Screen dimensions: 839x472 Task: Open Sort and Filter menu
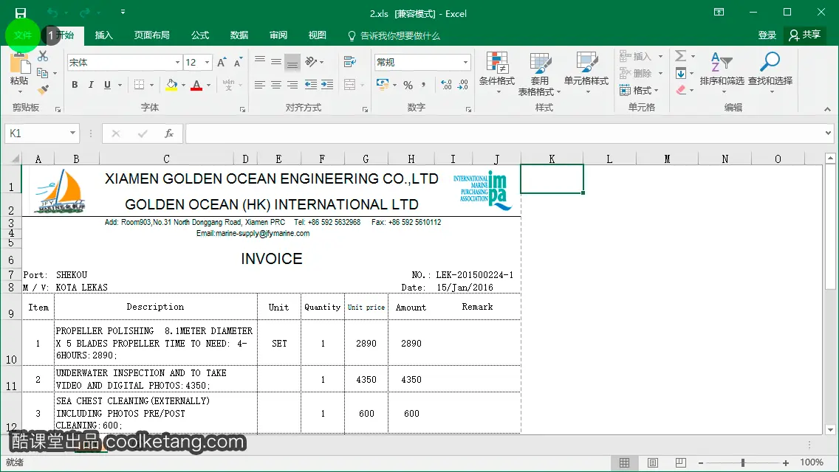(x=722, y=73)
